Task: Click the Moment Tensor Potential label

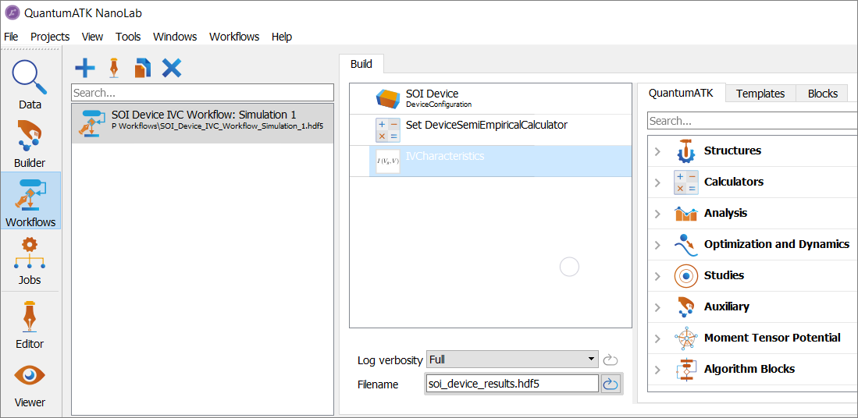Action: [772, 338]
